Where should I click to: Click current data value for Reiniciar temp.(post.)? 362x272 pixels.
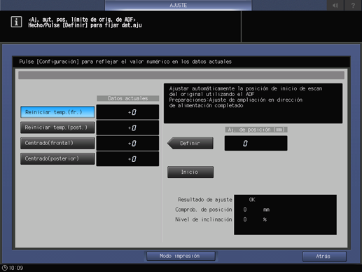pos(127,128)
